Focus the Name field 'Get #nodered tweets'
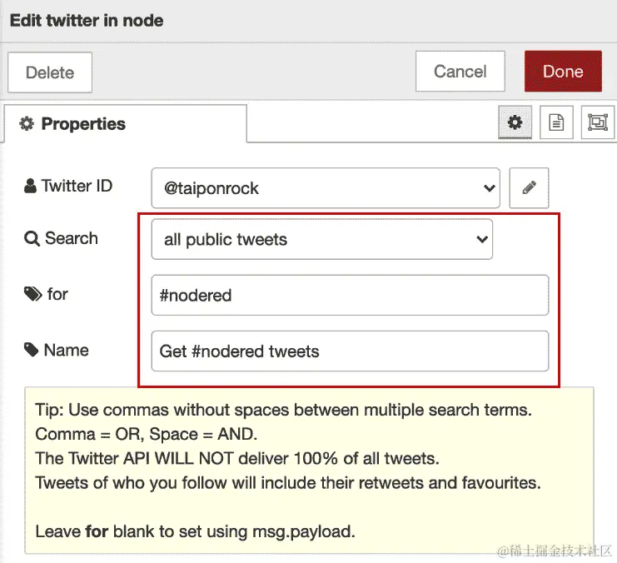Screen dimensions: 617x563 (x=350, y=351)
